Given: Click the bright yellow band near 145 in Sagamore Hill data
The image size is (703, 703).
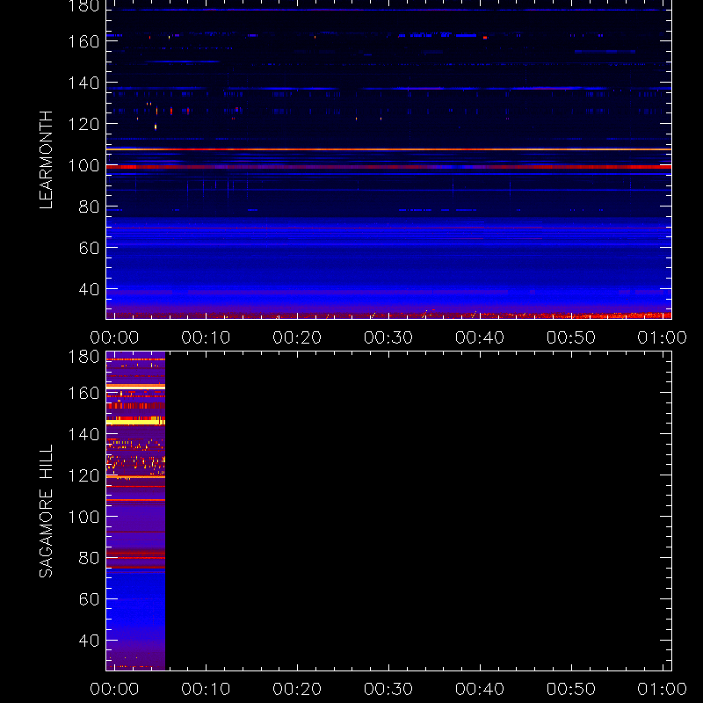Looking at the screenshot, I should (135, 423).
